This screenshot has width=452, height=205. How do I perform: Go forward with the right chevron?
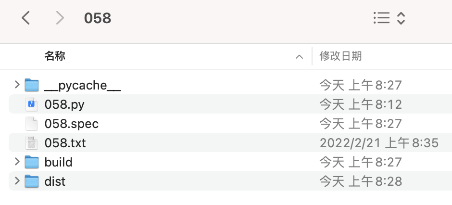click(60, 18)
